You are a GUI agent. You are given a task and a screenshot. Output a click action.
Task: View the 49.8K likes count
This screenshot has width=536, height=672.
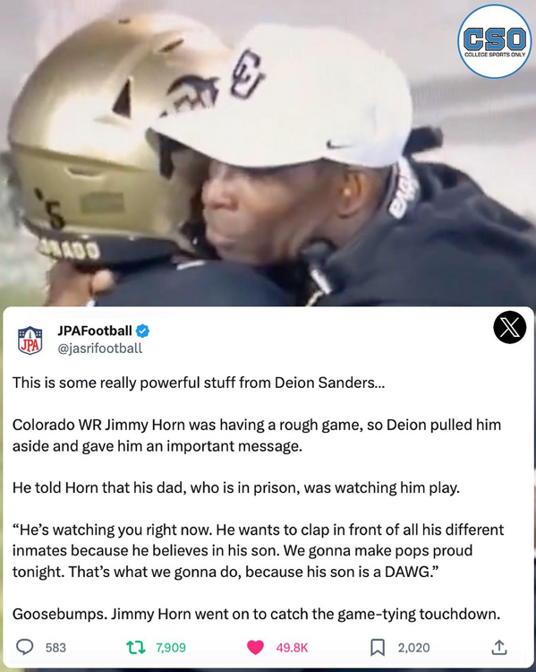(292, 648)
